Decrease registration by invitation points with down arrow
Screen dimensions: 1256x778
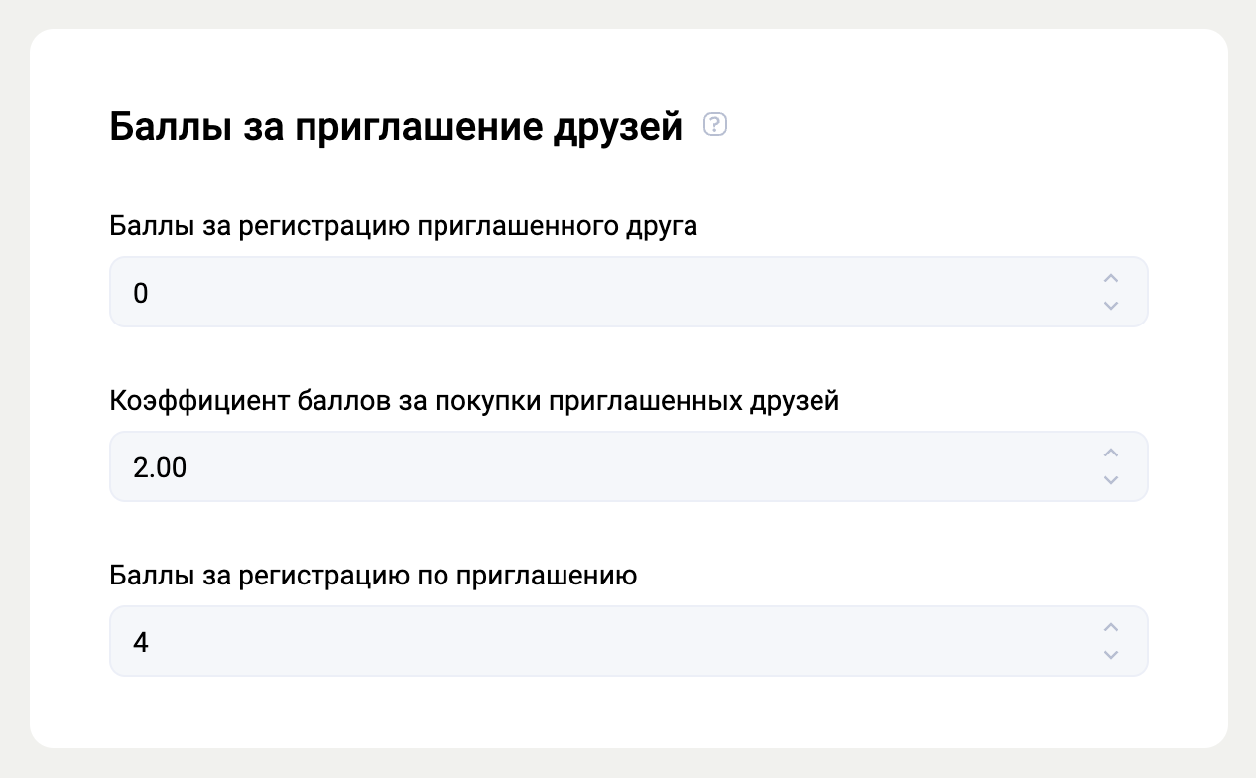point(1111,654)
